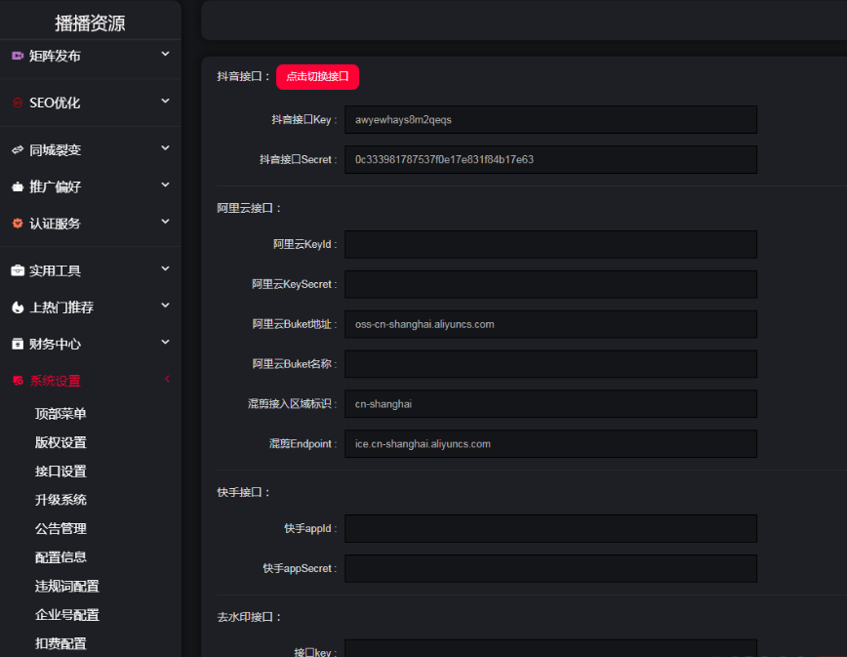This screenshot has height=657, width=847.
Task: Click the SEO优化 globe icon
Action: coord(18,103)
